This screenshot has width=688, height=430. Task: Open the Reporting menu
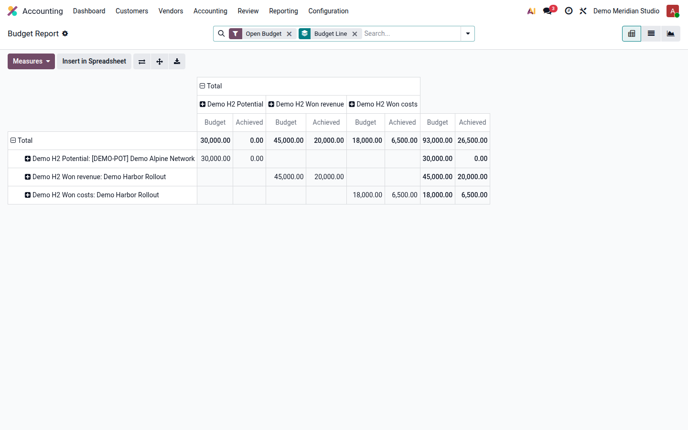tap(283, 11)
